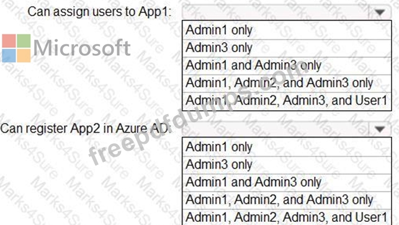
Task: Choose 'Admin1, Admin2, Admin3, and User1' for App1
Action: (x=287, y=100)
